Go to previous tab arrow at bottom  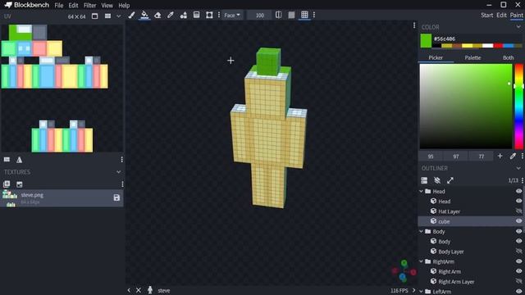(129, 290)
